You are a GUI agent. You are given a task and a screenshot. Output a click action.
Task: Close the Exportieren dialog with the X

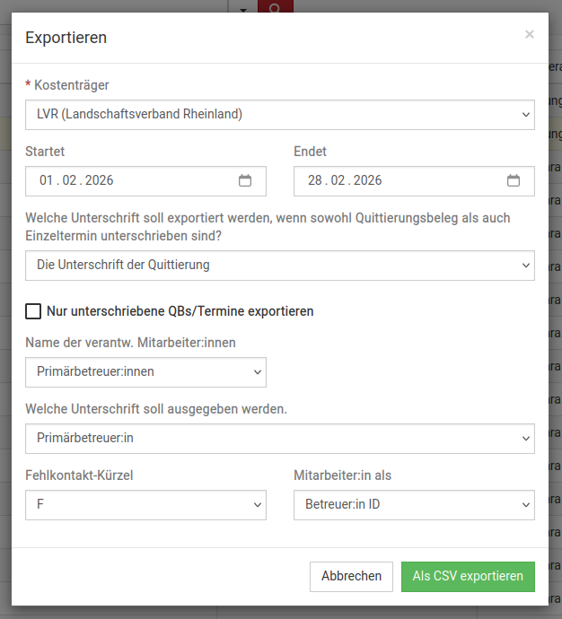530,34
